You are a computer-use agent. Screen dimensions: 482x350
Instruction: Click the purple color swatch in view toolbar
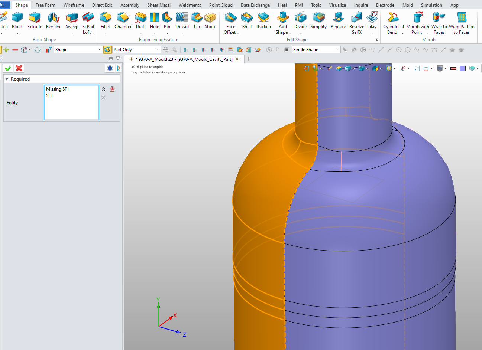pyautogui.click(x=463, y=68)
